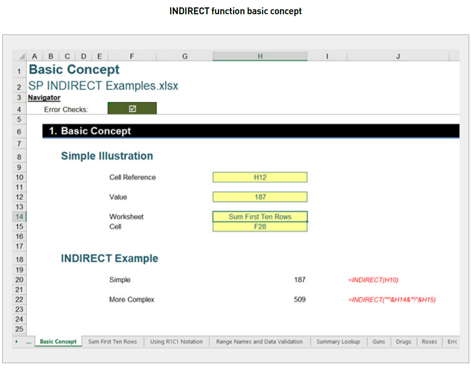Select row header 14
The width and height of the screenshot is (471, 376).
pos(19,216)
